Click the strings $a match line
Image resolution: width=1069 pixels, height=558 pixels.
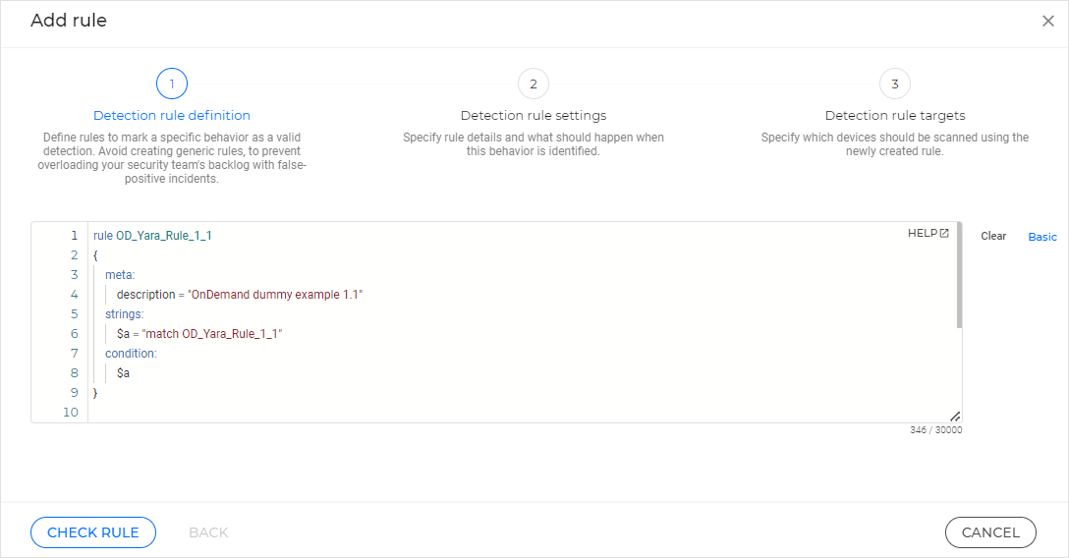pyautogui.click(x=199, y=334)
